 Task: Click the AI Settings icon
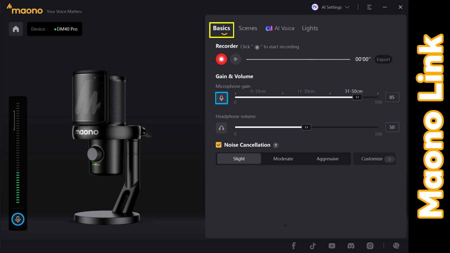315,7
